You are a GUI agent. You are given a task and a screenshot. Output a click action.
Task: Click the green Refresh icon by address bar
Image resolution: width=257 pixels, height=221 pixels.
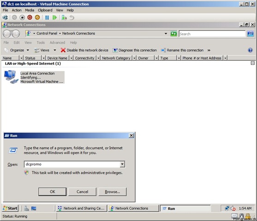174,34
